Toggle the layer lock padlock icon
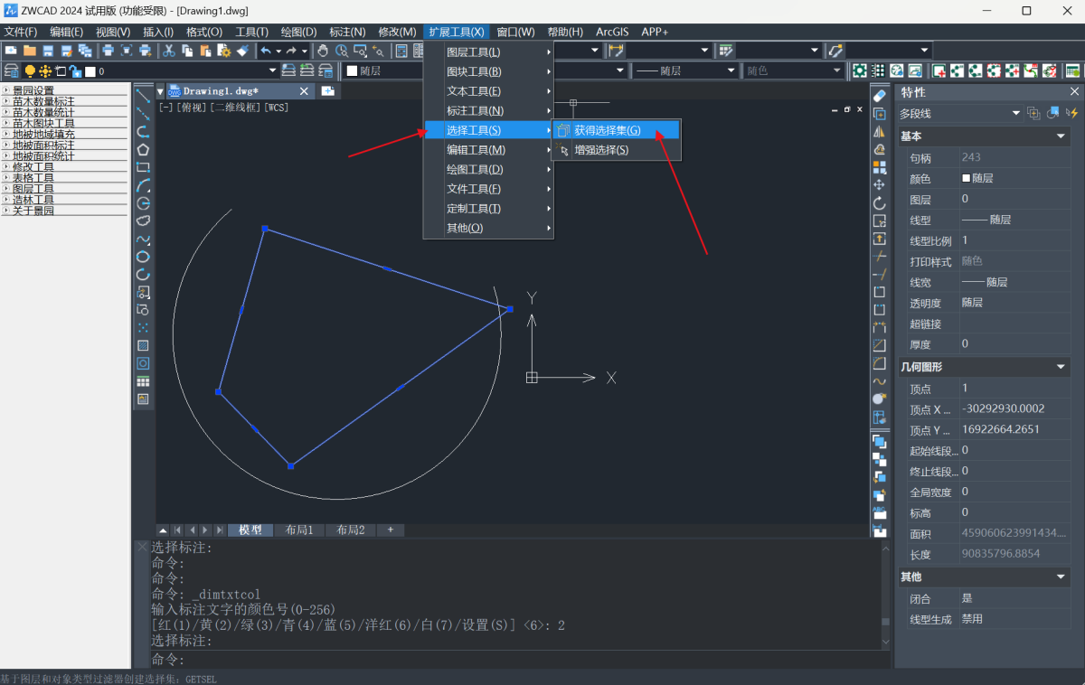Image resolution: width=1085 pixels, height=685 pixels. click(x=75, y=70)
